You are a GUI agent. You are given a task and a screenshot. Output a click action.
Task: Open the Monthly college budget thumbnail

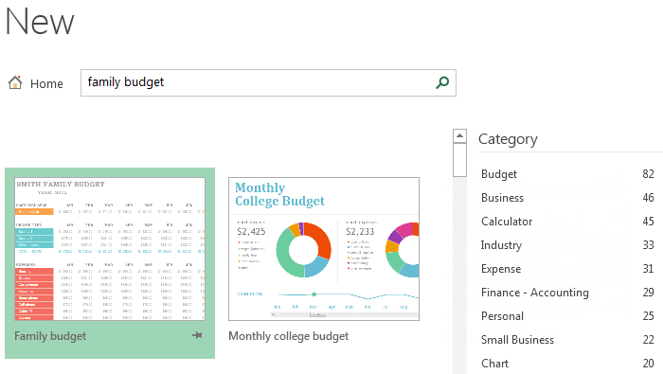324,249
